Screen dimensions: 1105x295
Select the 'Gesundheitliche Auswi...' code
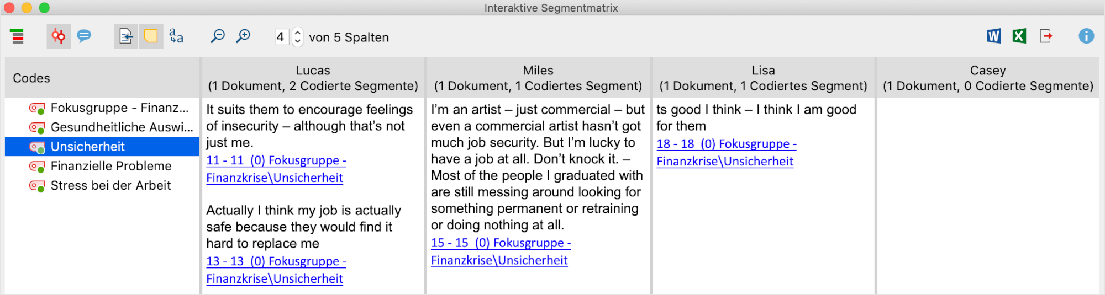click(x=122, y=127)
